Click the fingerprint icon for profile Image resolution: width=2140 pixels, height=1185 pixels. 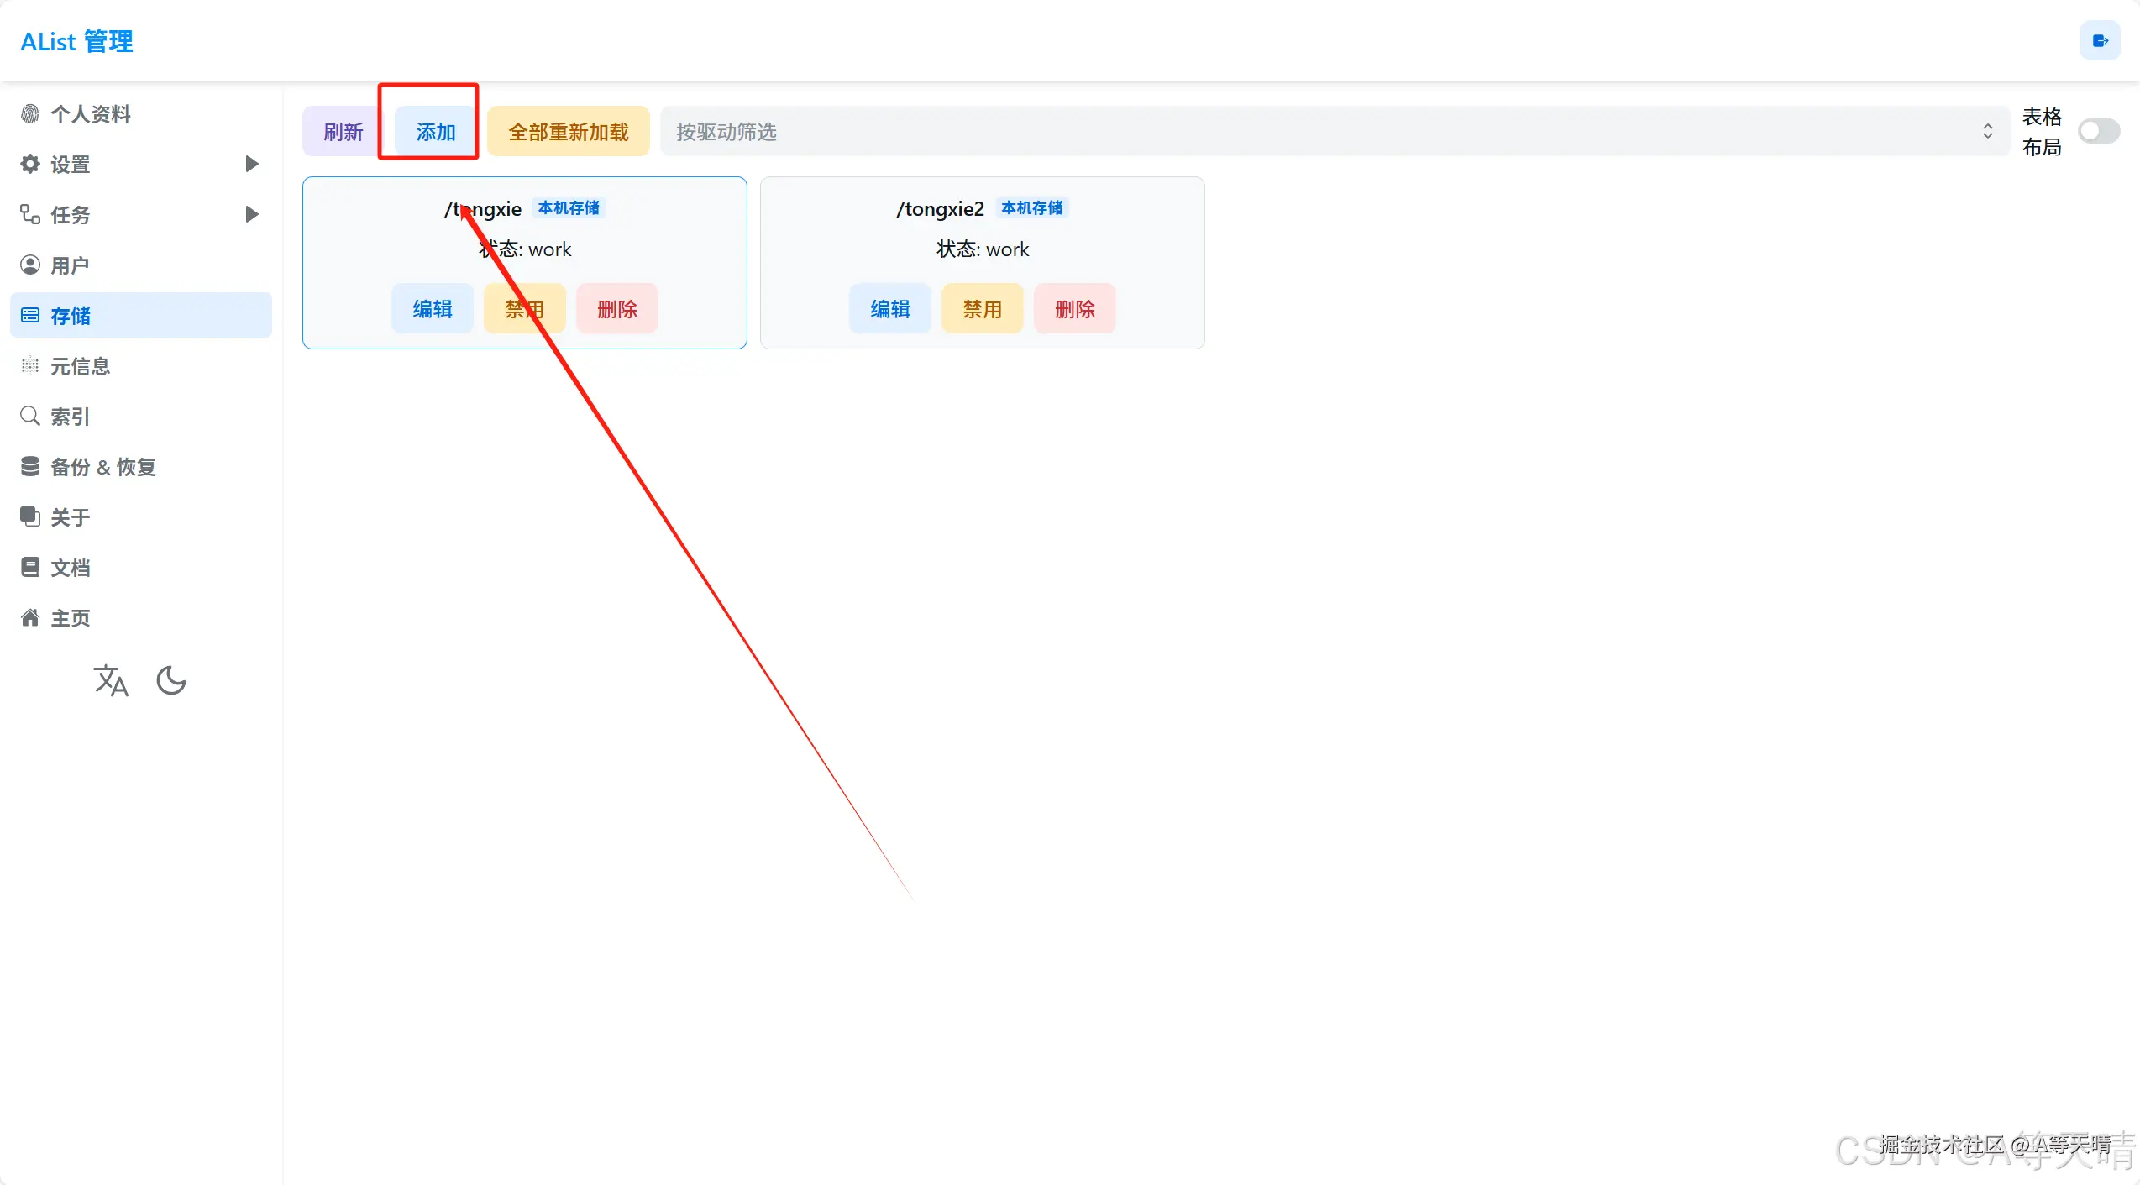click(x=30, y=113)
